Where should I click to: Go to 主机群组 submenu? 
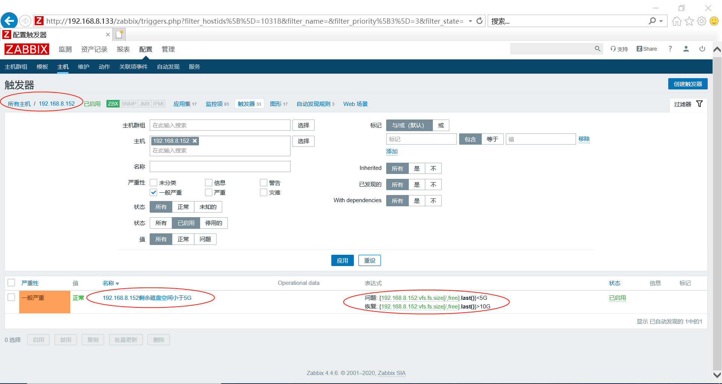(16, 67)
